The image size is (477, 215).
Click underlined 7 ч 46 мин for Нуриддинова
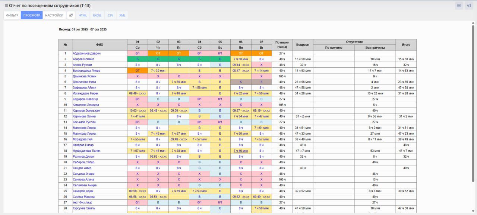[241, 151]
